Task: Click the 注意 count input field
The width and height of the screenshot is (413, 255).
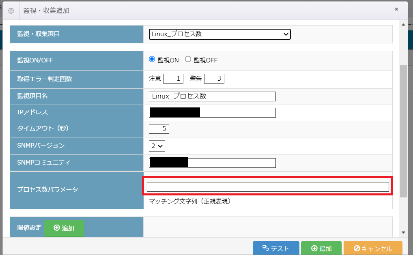Action: point(173,79)
